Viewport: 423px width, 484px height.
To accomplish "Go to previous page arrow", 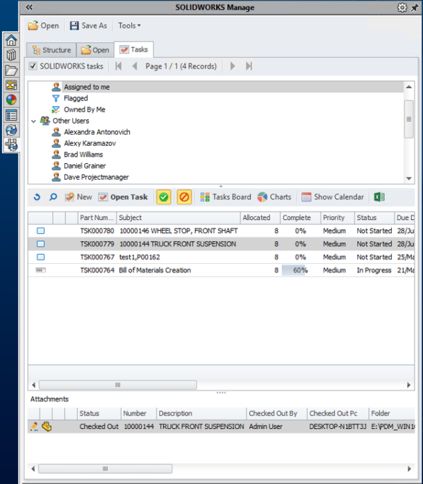I will point(135,66).
